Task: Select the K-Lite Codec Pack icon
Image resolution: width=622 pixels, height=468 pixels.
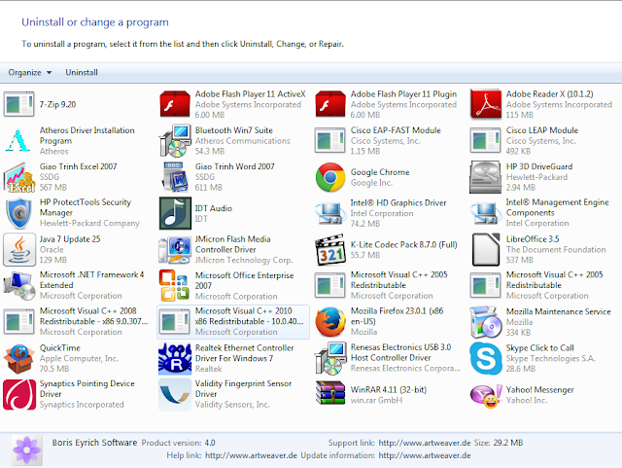Action: tap(330, 249)
